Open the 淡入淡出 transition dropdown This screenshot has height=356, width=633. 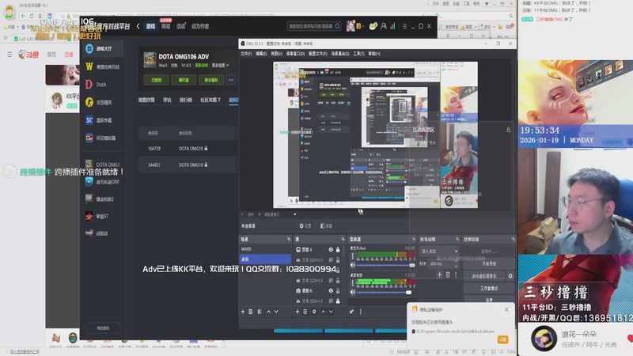pos(439,251)
